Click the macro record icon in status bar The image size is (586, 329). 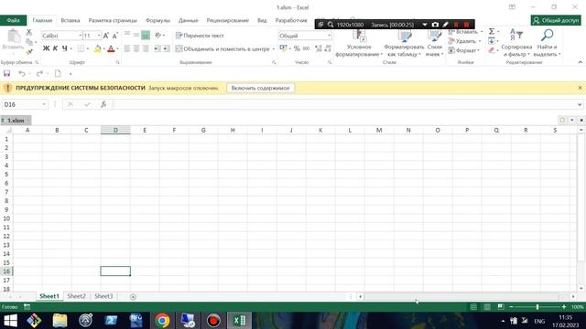coord(27,307)
